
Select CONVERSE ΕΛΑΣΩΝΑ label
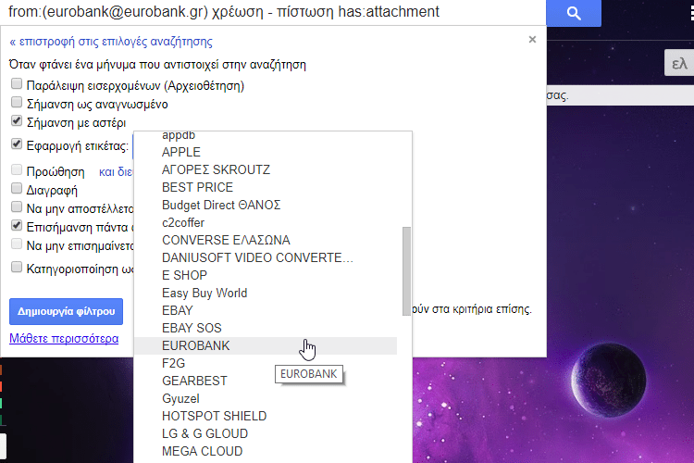[x=266, y=240]
